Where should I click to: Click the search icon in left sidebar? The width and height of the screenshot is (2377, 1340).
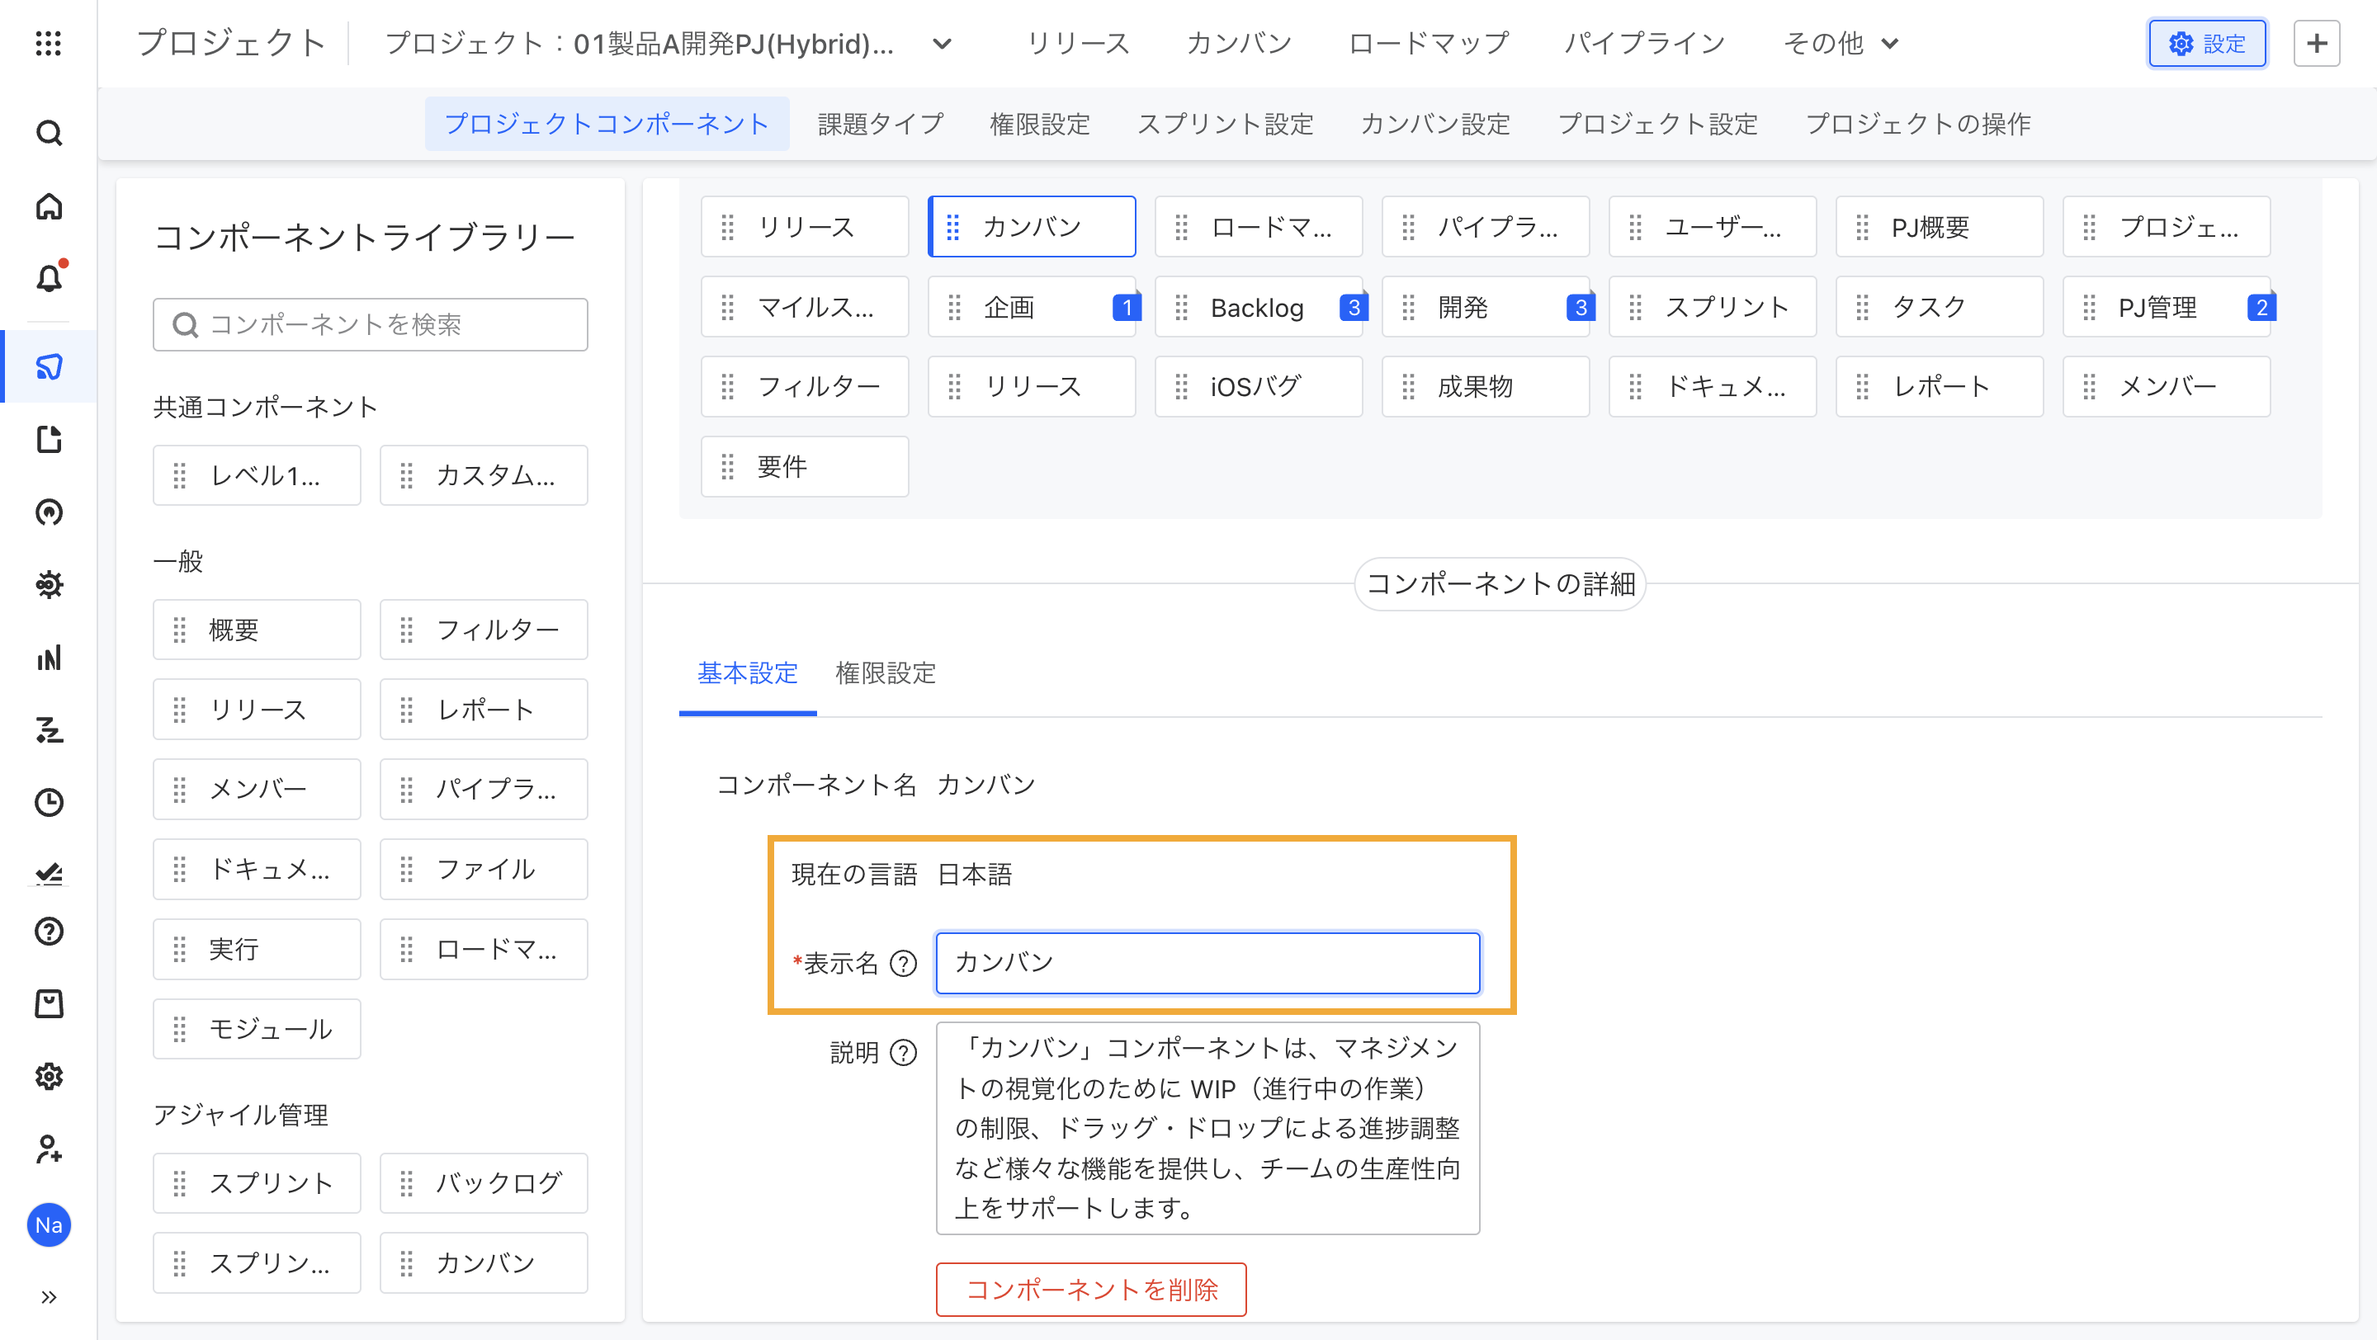tap(49, 133)
